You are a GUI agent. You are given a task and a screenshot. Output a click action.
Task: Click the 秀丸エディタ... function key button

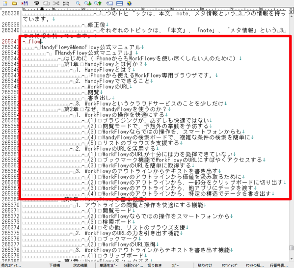point(11,266)
